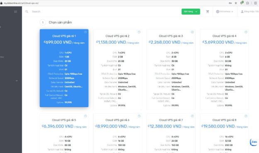This screenshot has width=259, height=153.
Task: Select the Cloud VPS giá rẻ 8 title
Action: pos(224,120)
